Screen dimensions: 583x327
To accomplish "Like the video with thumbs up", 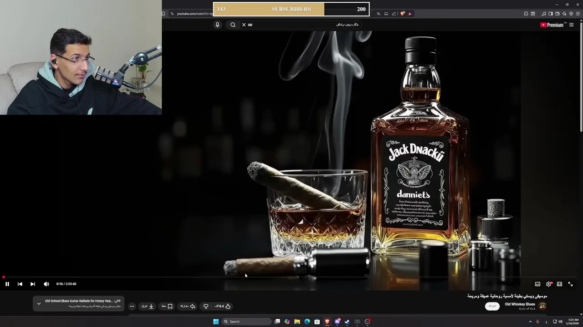I will 223,306.
